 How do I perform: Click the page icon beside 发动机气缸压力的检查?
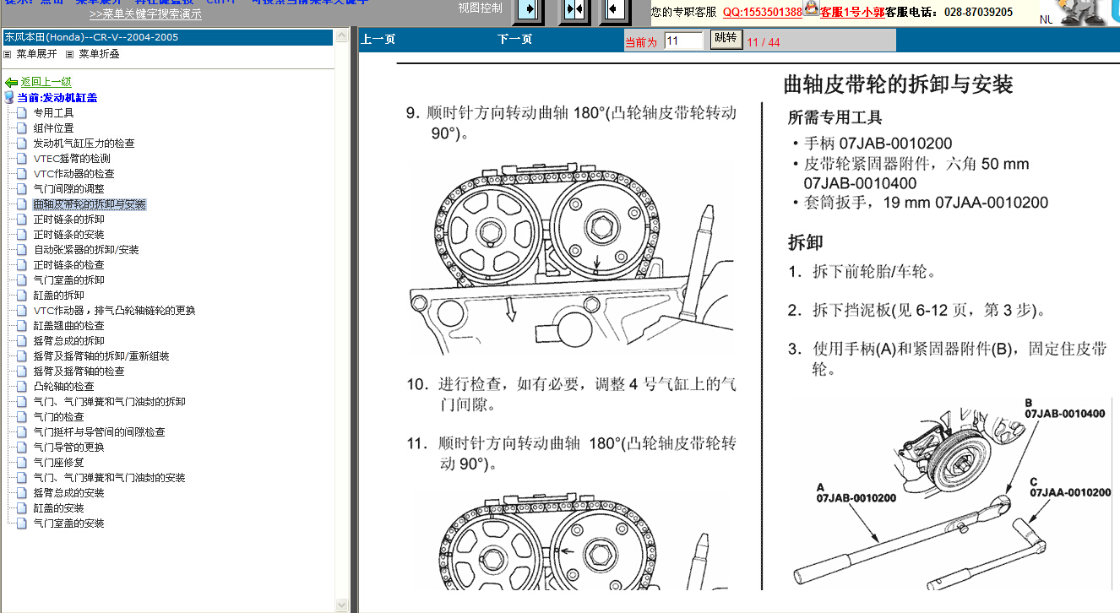point(22,144)
